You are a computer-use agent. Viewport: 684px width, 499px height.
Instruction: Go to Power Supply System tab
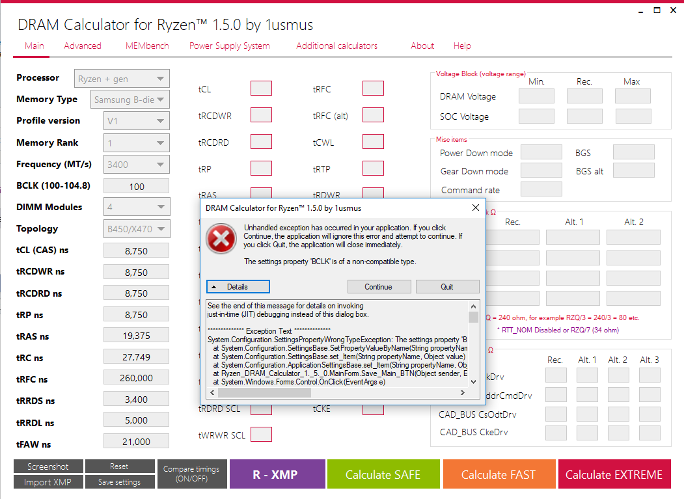pos(230,46)
